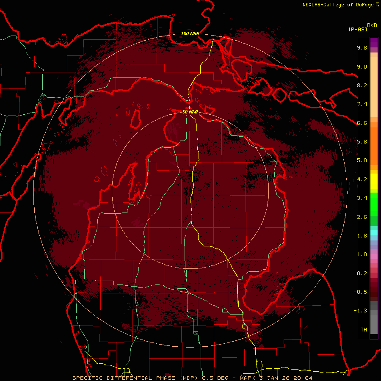Click the [PHAS] legend label

(358, 30)
